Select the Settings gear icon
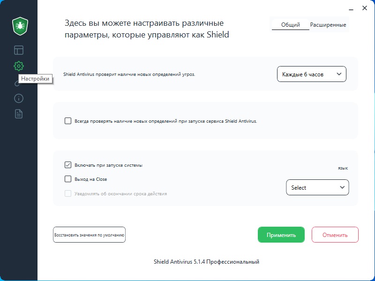 18,66
